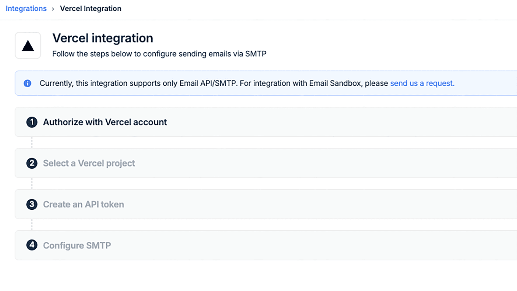
Task: Click the SMTP configuration subtitle text
Action: pyautogui.click(x=159, y=54)
